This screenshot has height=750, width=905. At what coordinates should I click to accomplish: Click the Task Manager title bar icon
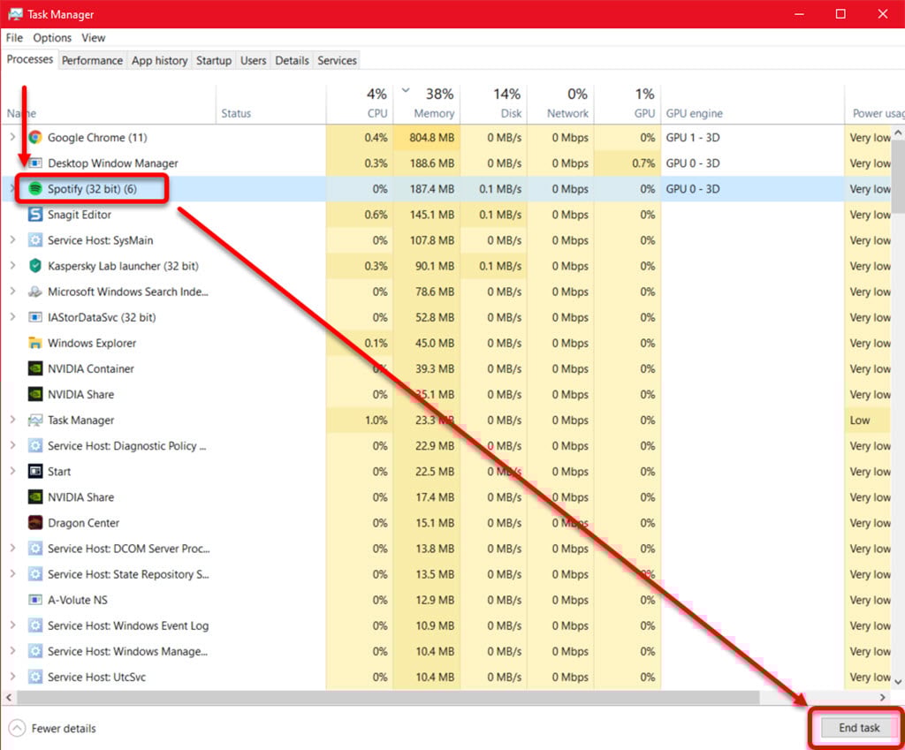[x=15, y=14]
